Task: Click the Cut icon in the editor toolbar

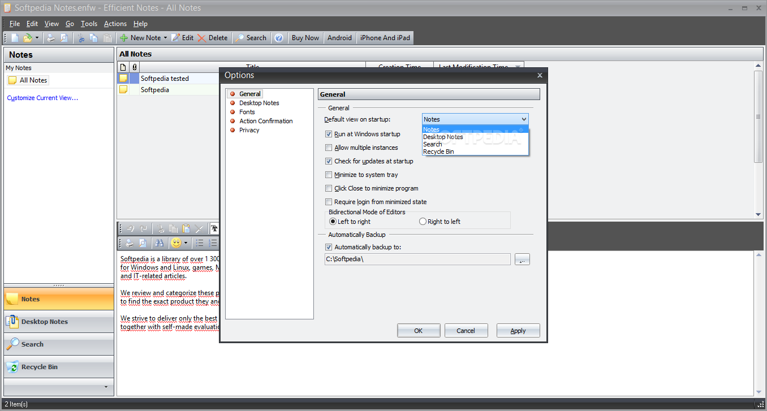Action: click(161, 229)
